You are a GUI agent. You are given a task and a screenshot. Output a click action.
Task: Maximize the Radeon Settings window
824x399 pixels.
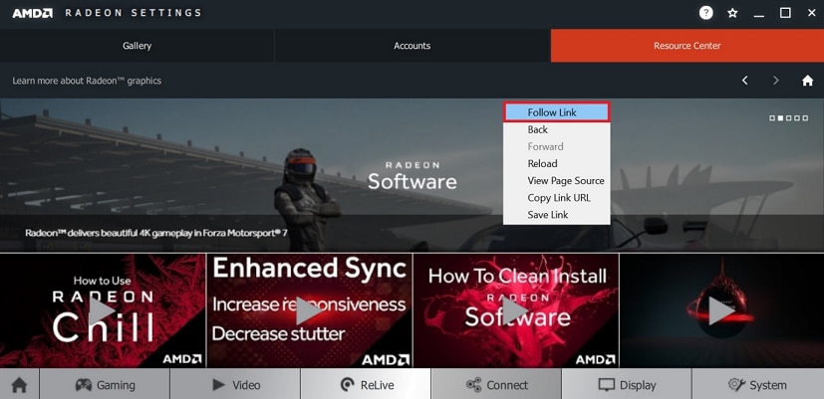click(x=785, y=13)
